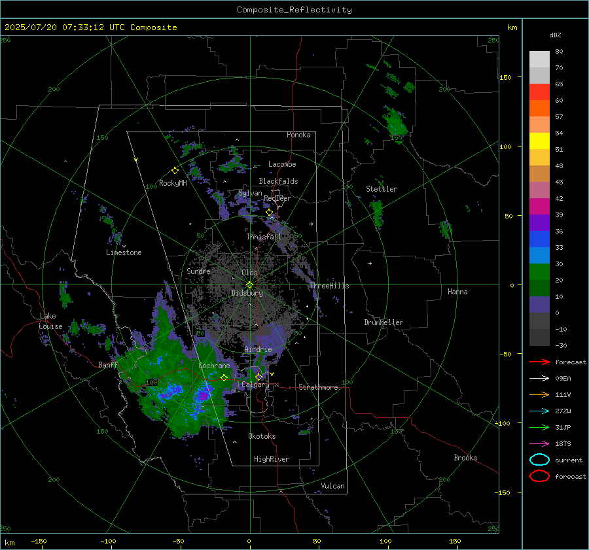Click the magenta 18TS arrow icon

pos(539,444)
